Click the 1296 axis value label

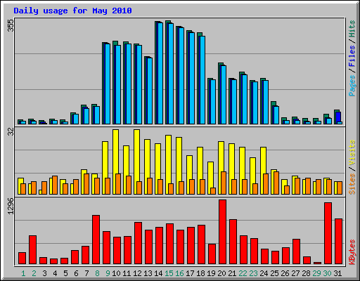click(x=11, y=206)
